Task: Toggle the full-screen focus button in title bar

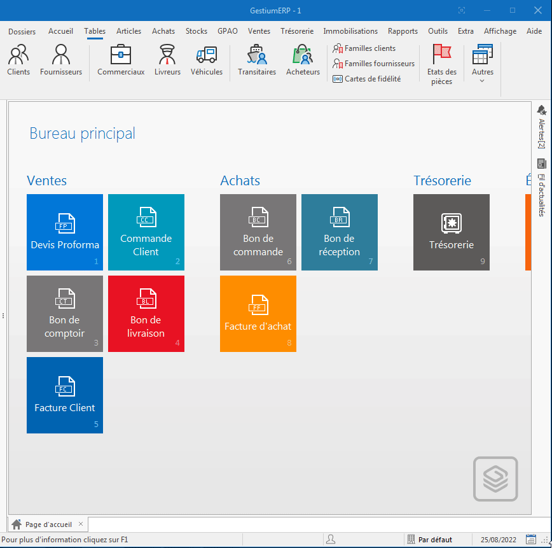Action: (462, 11)
